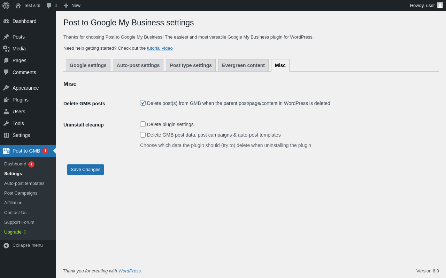The image size is (446, 278).
Task: Click the plus New icon
Action: click(x=66, y=6)
